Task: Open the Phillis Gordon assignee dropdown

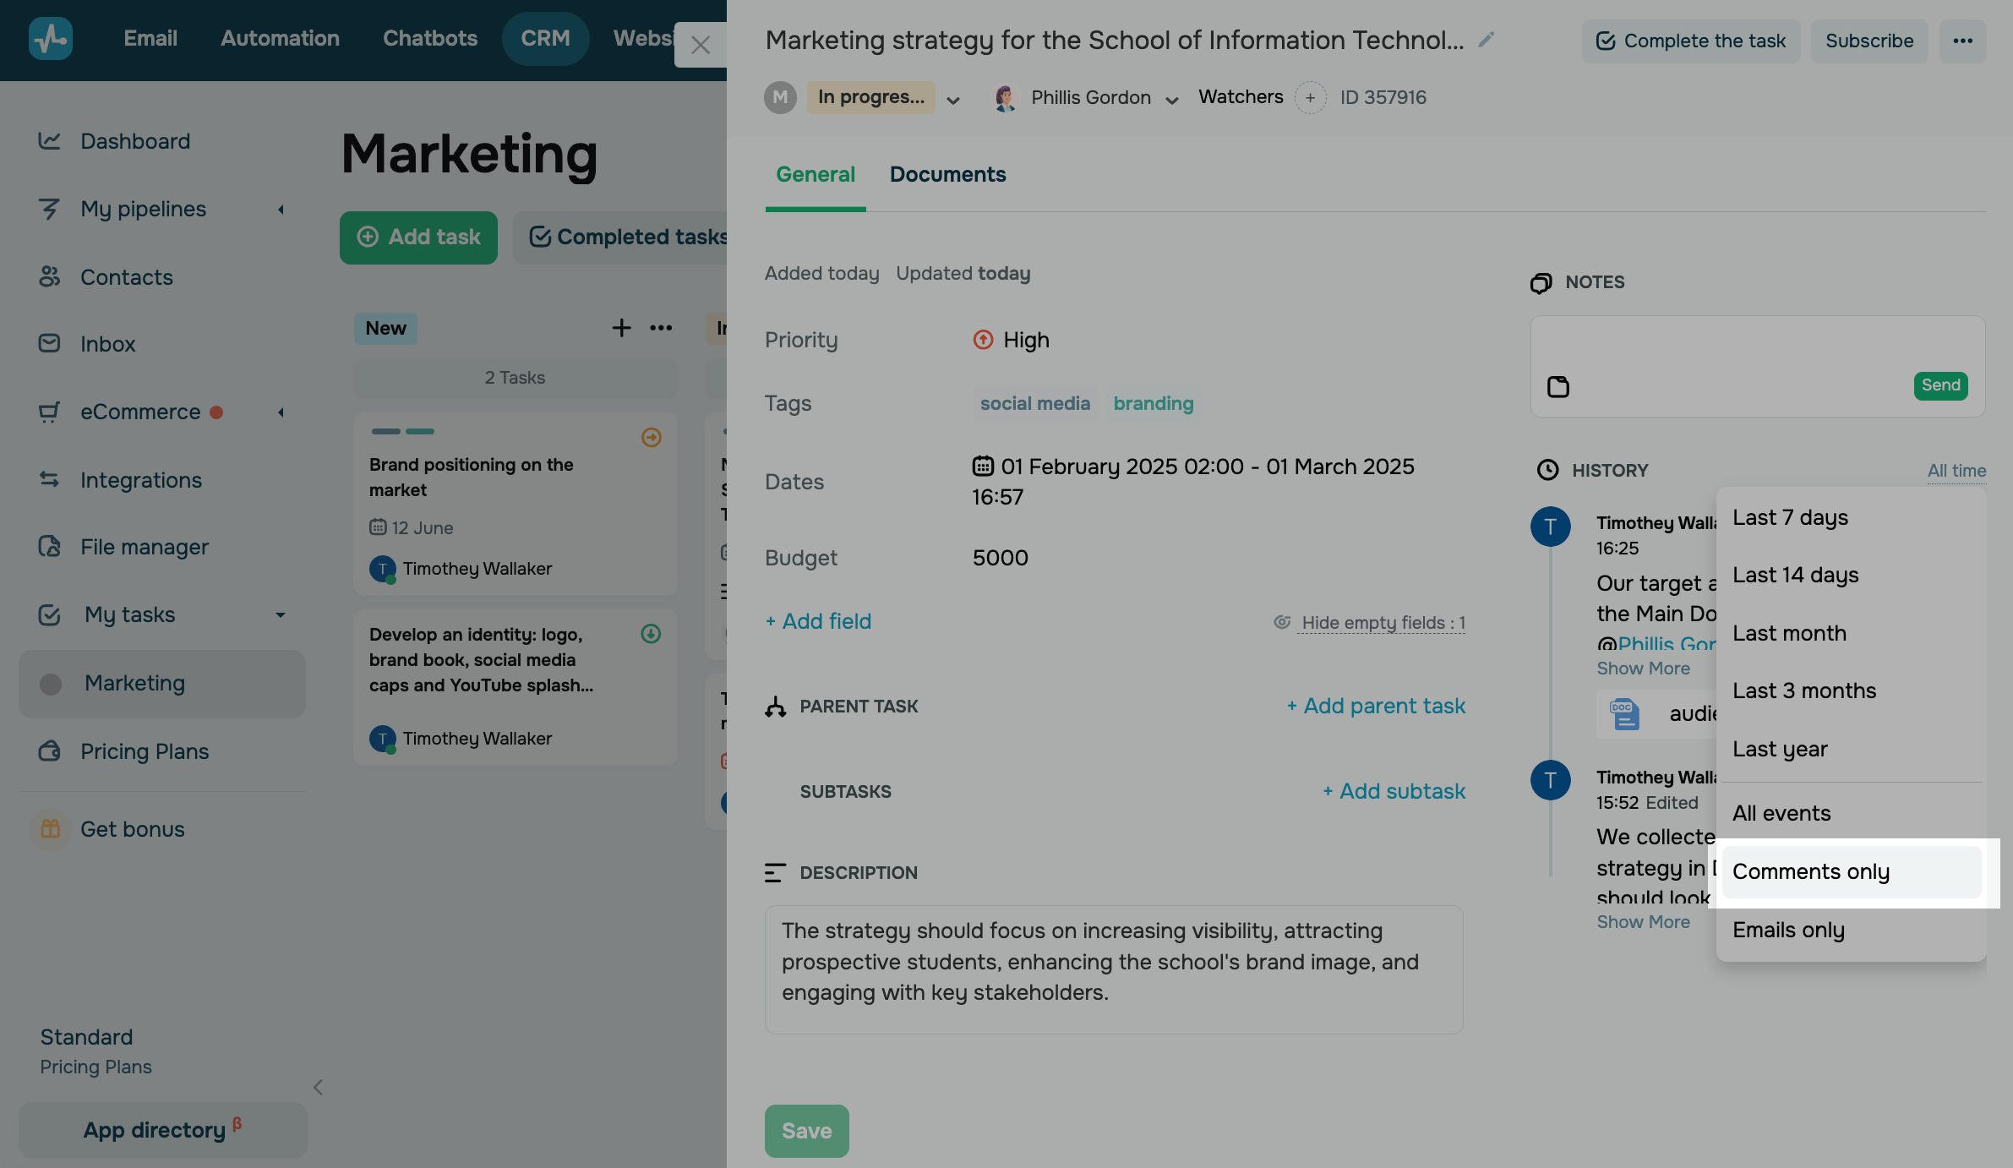Action: pos(1171,100)
